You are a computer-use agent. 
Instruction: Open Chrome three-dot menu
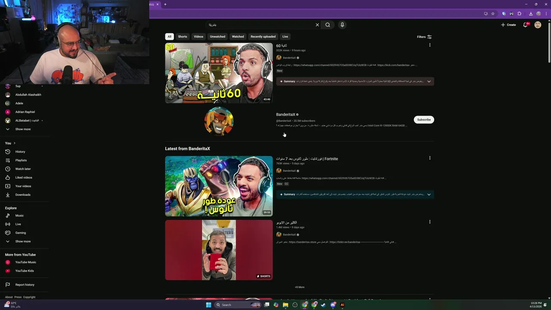click(x=546, y=13)
